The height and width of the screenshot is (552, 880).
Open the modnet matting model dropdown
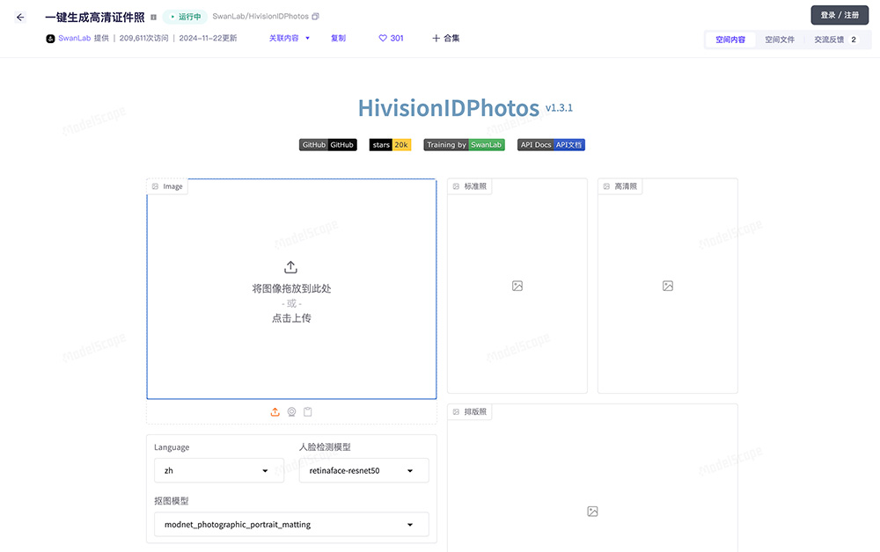(x=290, y=525)
